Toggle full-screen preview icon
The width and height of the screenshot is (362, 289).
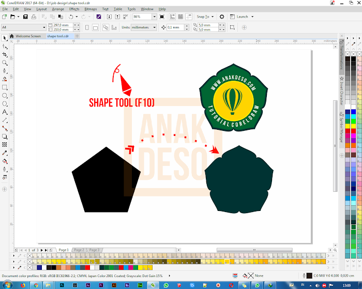tap(162, 17)
